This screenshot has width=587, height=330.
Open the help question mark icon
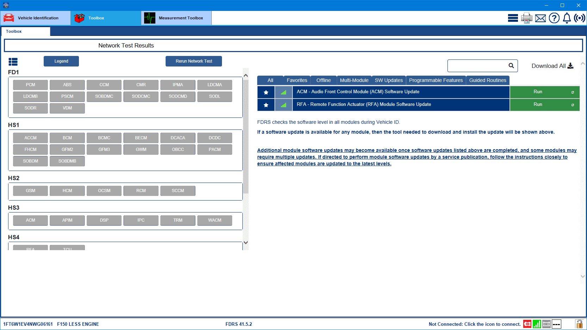point(554,18)
